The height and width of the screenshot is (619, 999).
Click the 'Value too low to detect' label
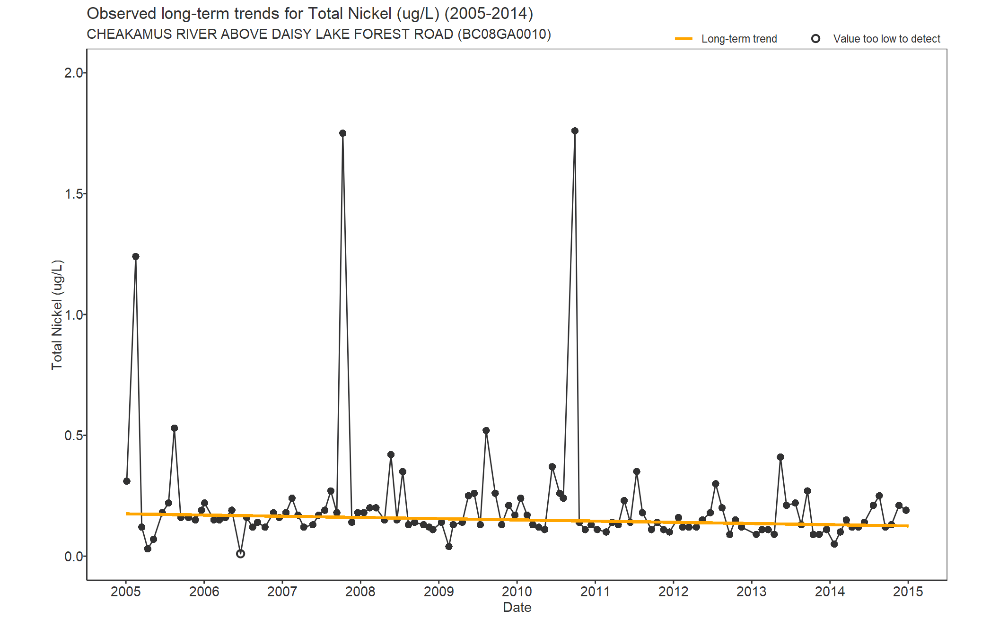[x=886, y=39]
